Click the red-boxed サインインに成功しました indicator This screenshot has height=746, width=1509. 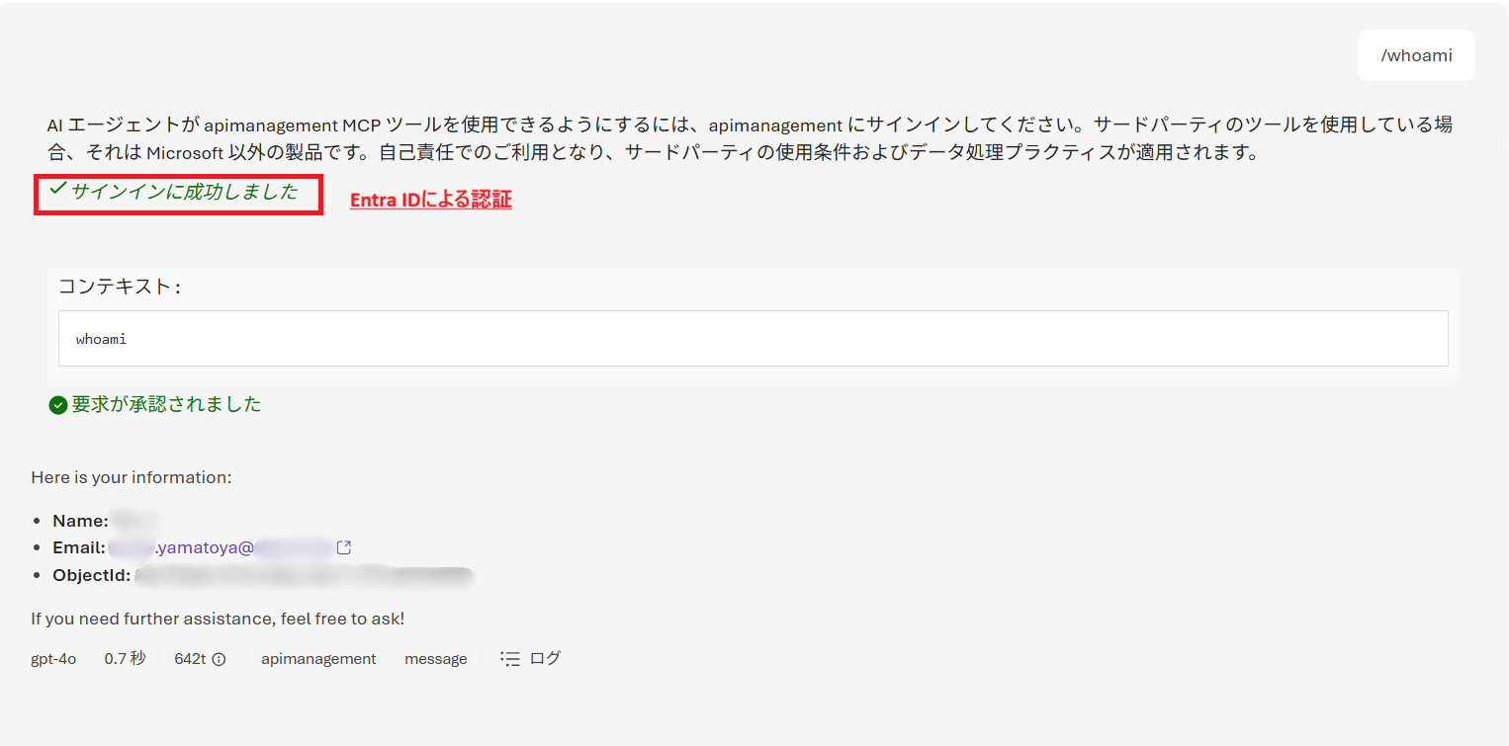click(x=178, y=194)
